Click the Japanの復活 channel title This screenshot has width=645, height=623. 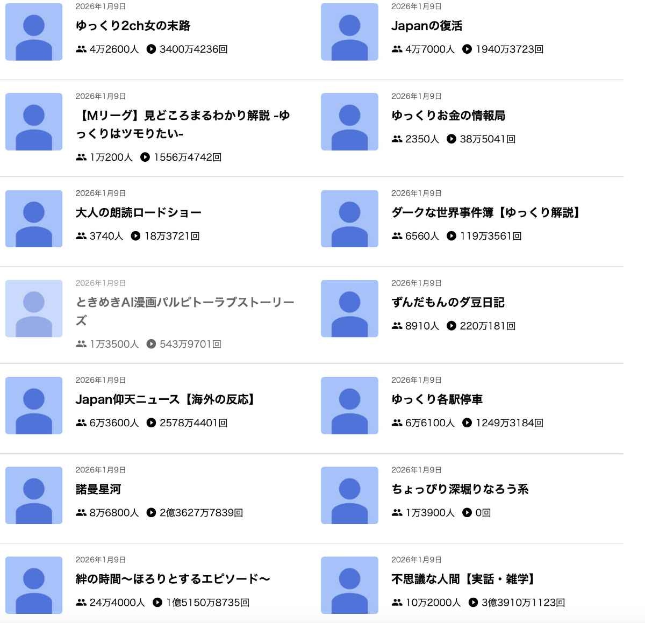pos(427,26)
